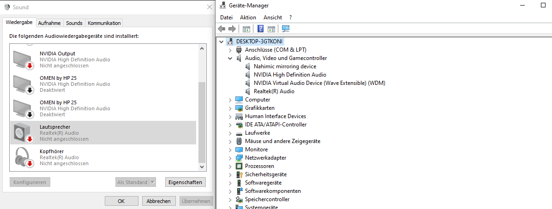Image resolution: width=552 pixels, height=209 pixels.
Task: Click the Kopfhörer headphones device icon
Action: [24, 157]
